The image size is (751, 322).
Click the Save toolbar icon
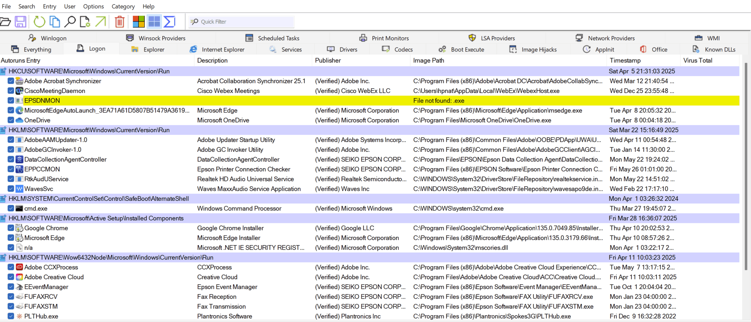(20, 22)
